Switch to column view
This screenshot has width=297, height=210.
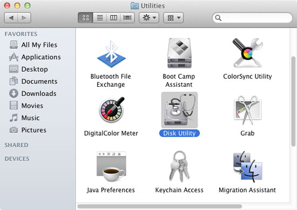113,18
